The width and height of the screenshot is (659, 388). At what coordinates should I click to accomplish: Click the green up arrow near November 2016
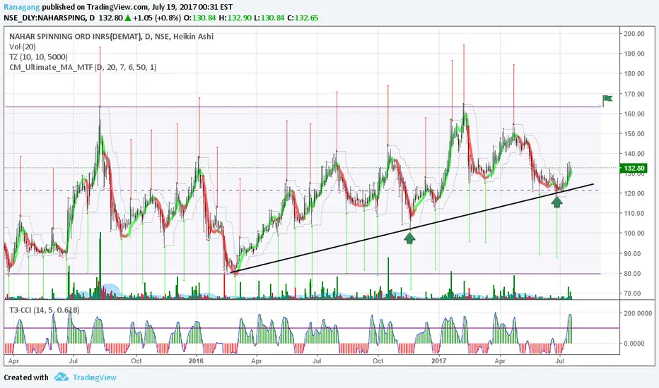point(410,238)
